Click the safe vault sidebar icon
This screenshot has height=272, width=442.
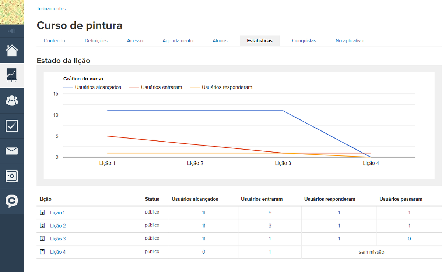12,176
